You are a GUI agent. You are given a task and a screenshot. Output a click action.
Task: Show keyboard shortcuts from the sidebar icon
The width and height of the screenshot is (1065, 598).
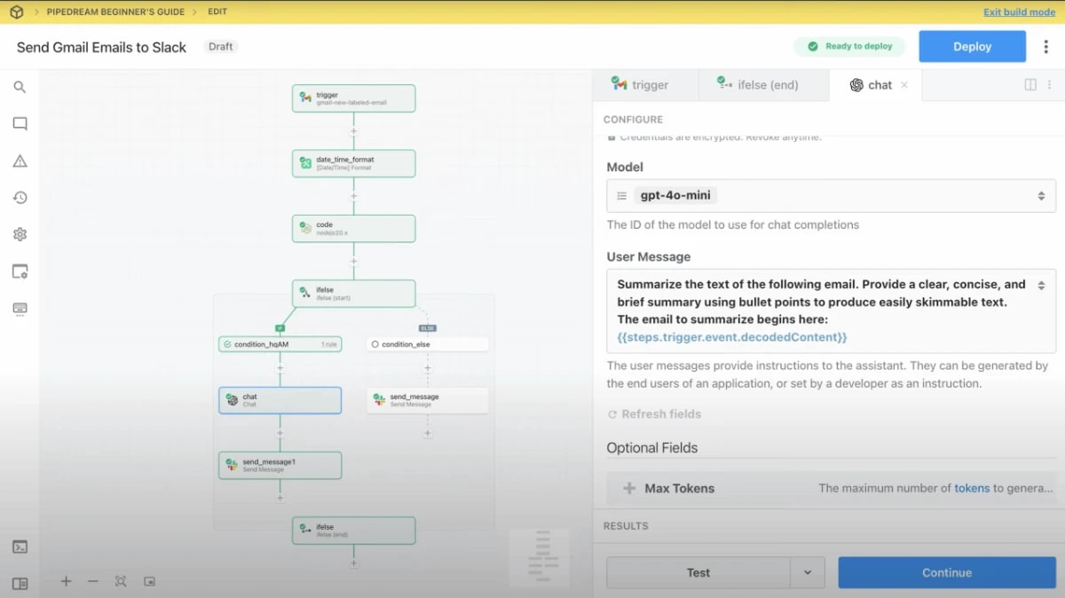tap(20, 308)
